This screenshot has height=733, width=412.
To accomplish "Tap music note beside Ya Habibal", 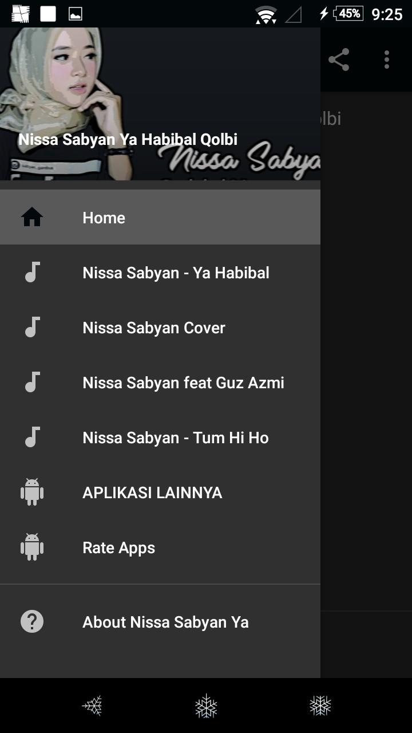I will pyautogui.click(x=32, y=273).
